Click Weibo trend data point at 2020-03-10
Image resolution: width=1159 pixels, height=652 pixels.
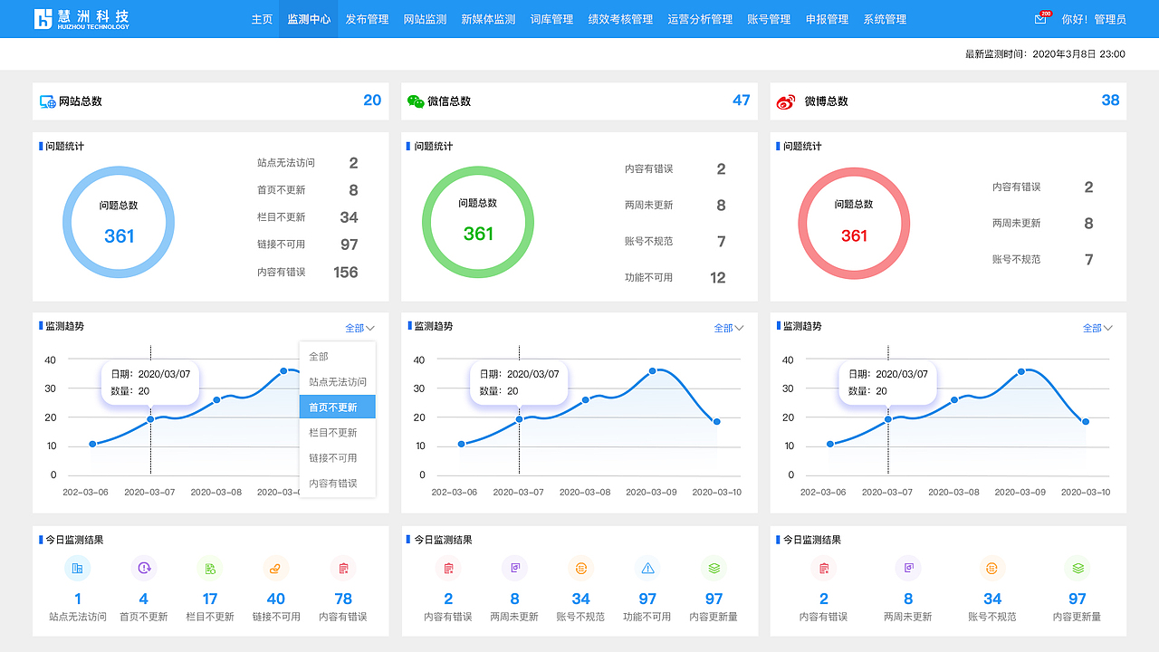coord(1085,421)
